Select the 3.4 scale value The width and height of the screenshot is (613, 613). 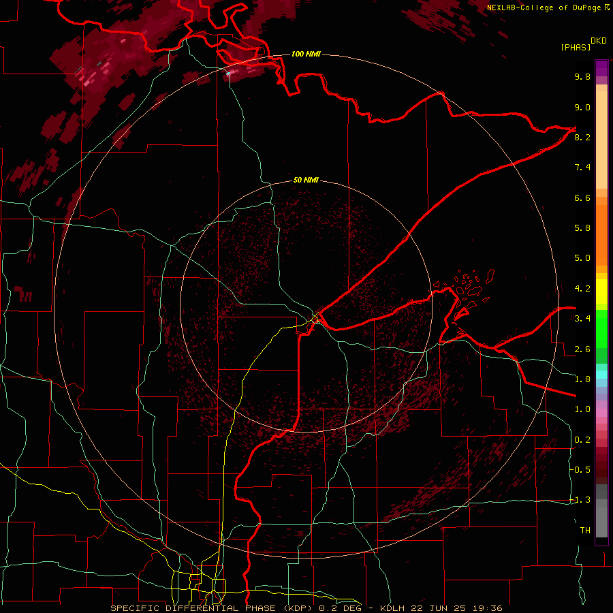tap(582, 319)
